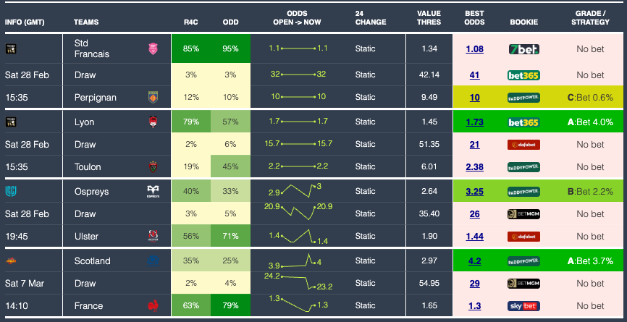Viewport: 627px width, 322px height.
Task: Click the Sky Bet bookie logo
Action: (523, 305)
